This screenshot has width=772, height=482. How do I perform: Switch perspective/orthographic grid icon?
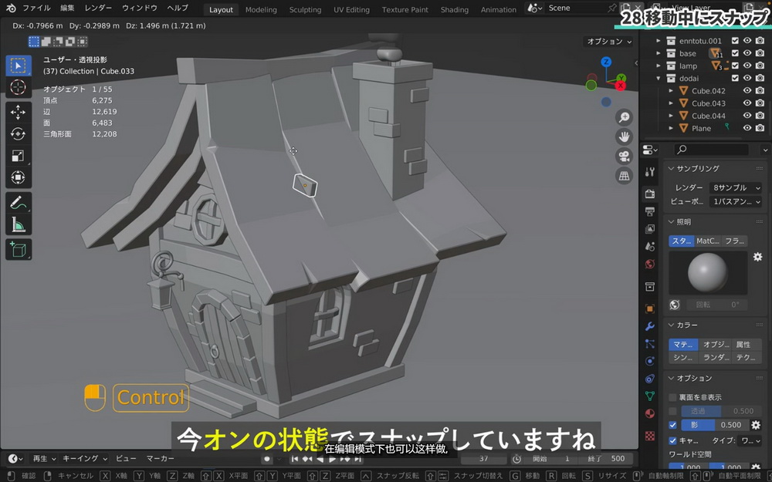pos(625,176)
